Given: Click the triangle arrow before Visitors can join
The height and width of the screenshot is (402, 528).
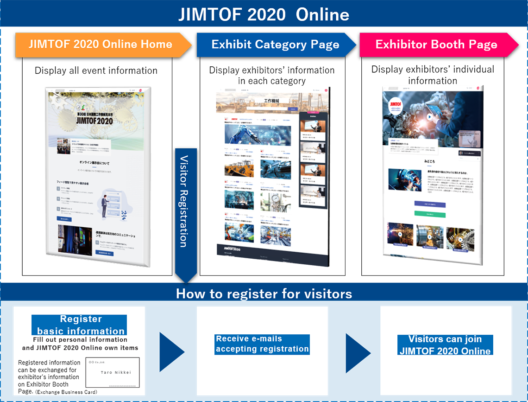Looking at the screenshot, I should pos(358,353).
